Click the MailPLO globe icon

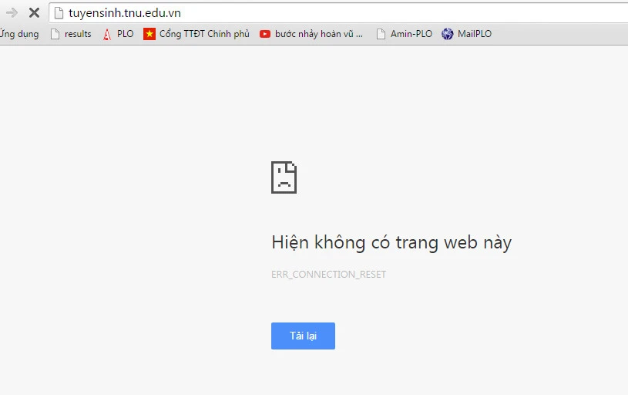447,34
